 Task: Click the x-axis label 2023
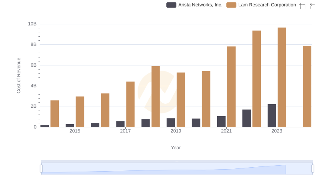(277, 131)
